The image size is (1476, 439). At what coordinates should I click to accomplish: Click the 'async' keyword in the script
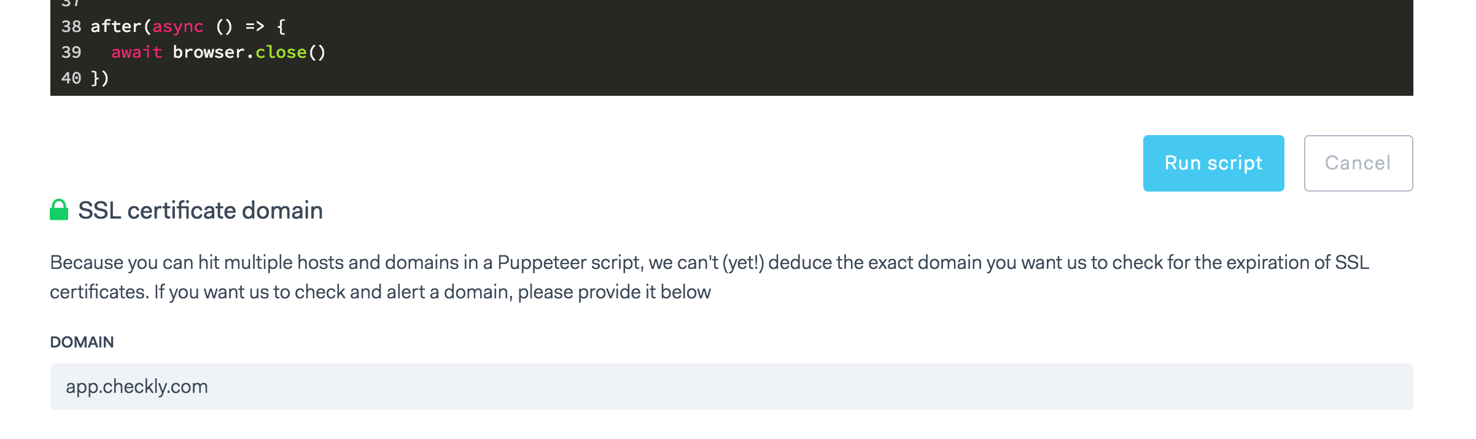click(178, 26)
